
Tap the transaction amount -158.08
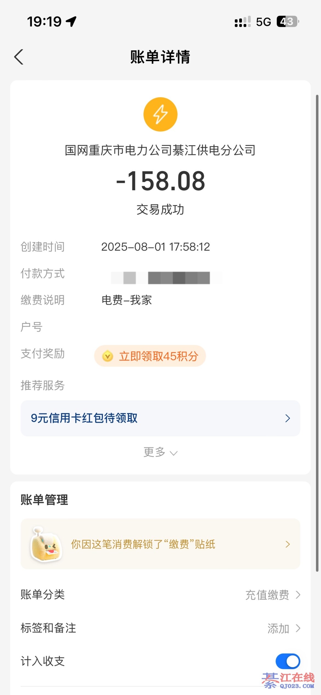point(161,181)
